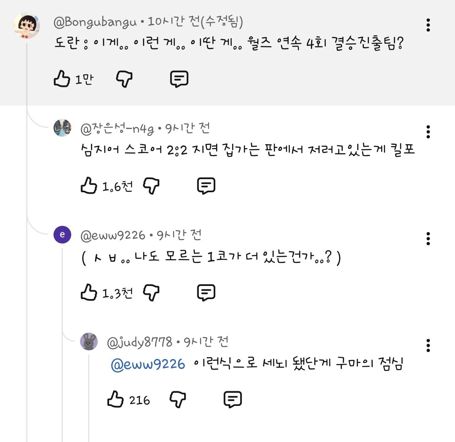Like the top comment by @Bongubangu
This screenshot has width=455, height=442.
[62, 79]
